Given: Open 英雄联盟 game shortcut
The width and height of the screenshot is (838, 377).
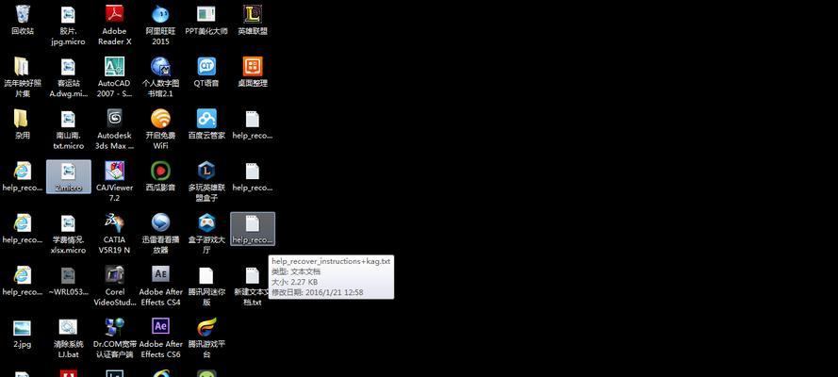Looking at the screenshot, I should pyautogui.click(x=253, y=21).
